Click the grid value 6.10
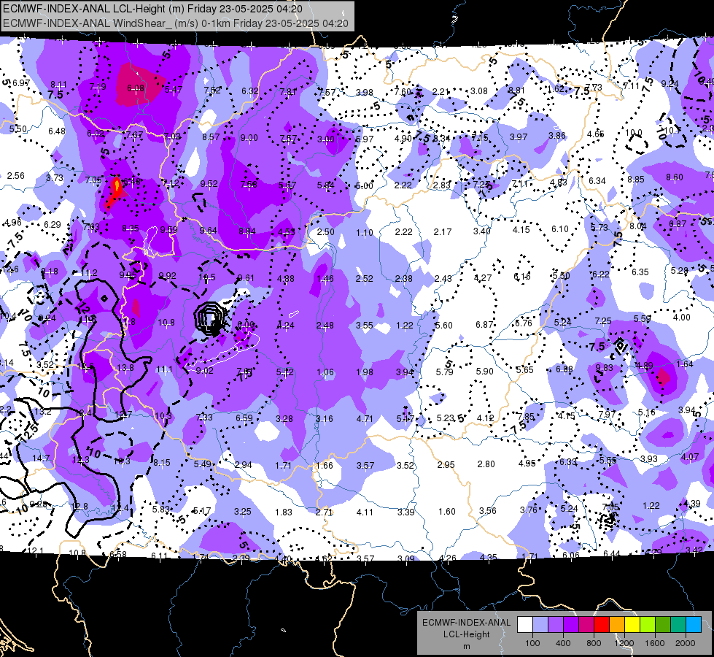714x657 pixels. pos(560,229)
